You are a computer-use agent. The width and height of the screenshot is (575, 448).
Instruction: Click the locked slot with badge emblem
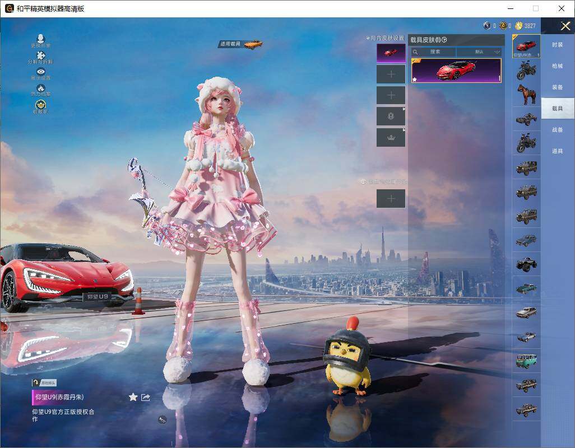click(x=391, y=116)
